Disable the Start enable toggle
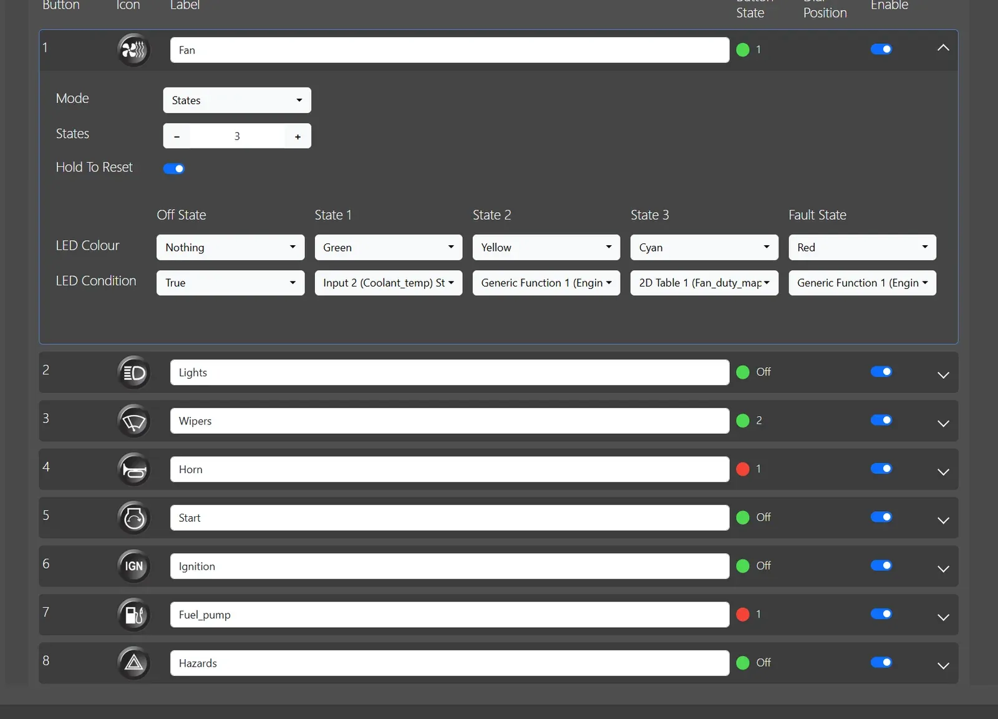Screen dimensions: 998x719 coord(881,517)
